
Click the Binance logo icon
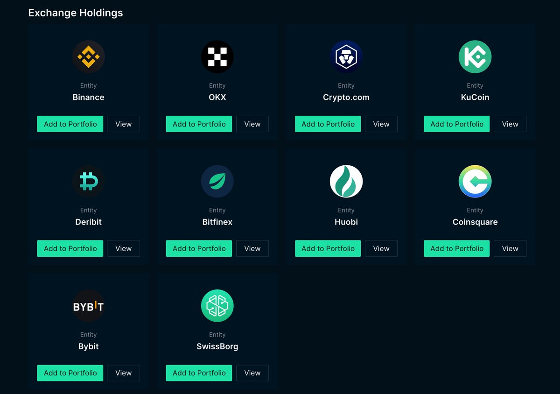(x=89, y=56)
